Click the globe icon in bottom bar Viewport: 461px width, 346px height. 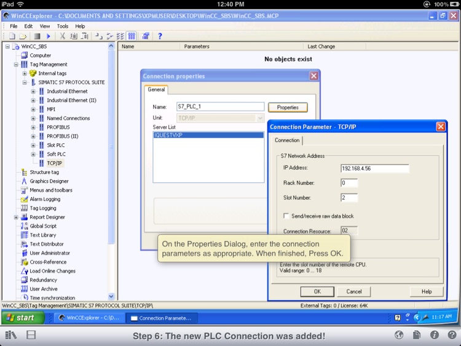click(399, 336)
